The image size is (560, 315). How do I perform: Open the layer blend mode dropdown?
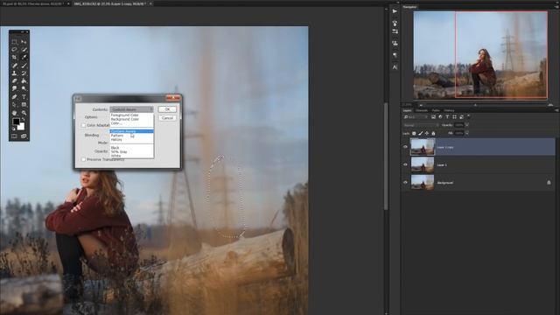pos(421,125)
